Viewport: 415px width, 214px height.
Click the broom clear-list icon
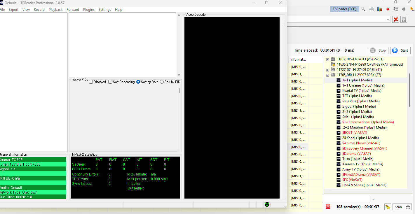pyautogui.click(x=388, y=207)
